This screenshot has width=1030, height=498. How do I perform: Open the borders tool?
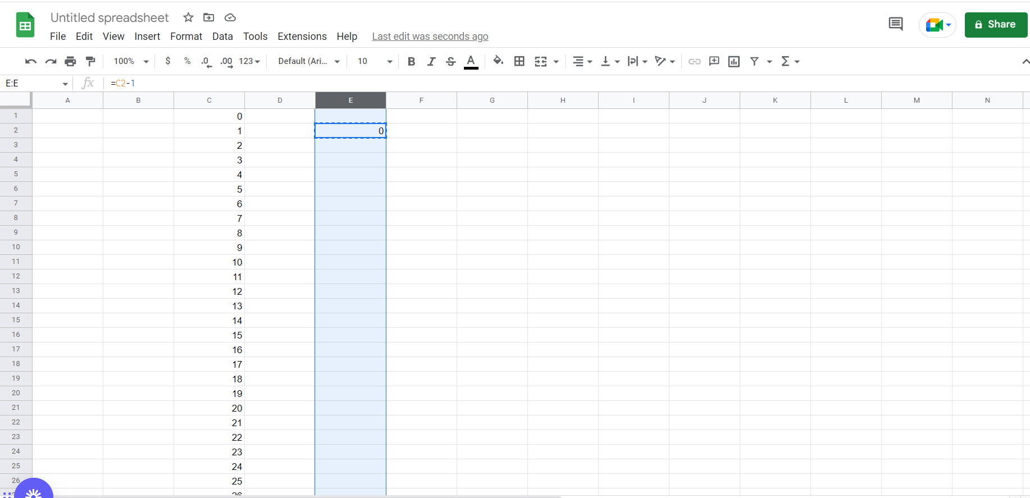(x=519, y=61)
